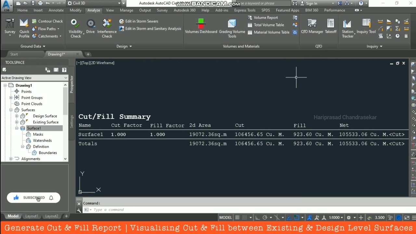Click the Customization wrench beside command line
The height and width of the screenshot is (234, 416).
click(x=79, y=210)
